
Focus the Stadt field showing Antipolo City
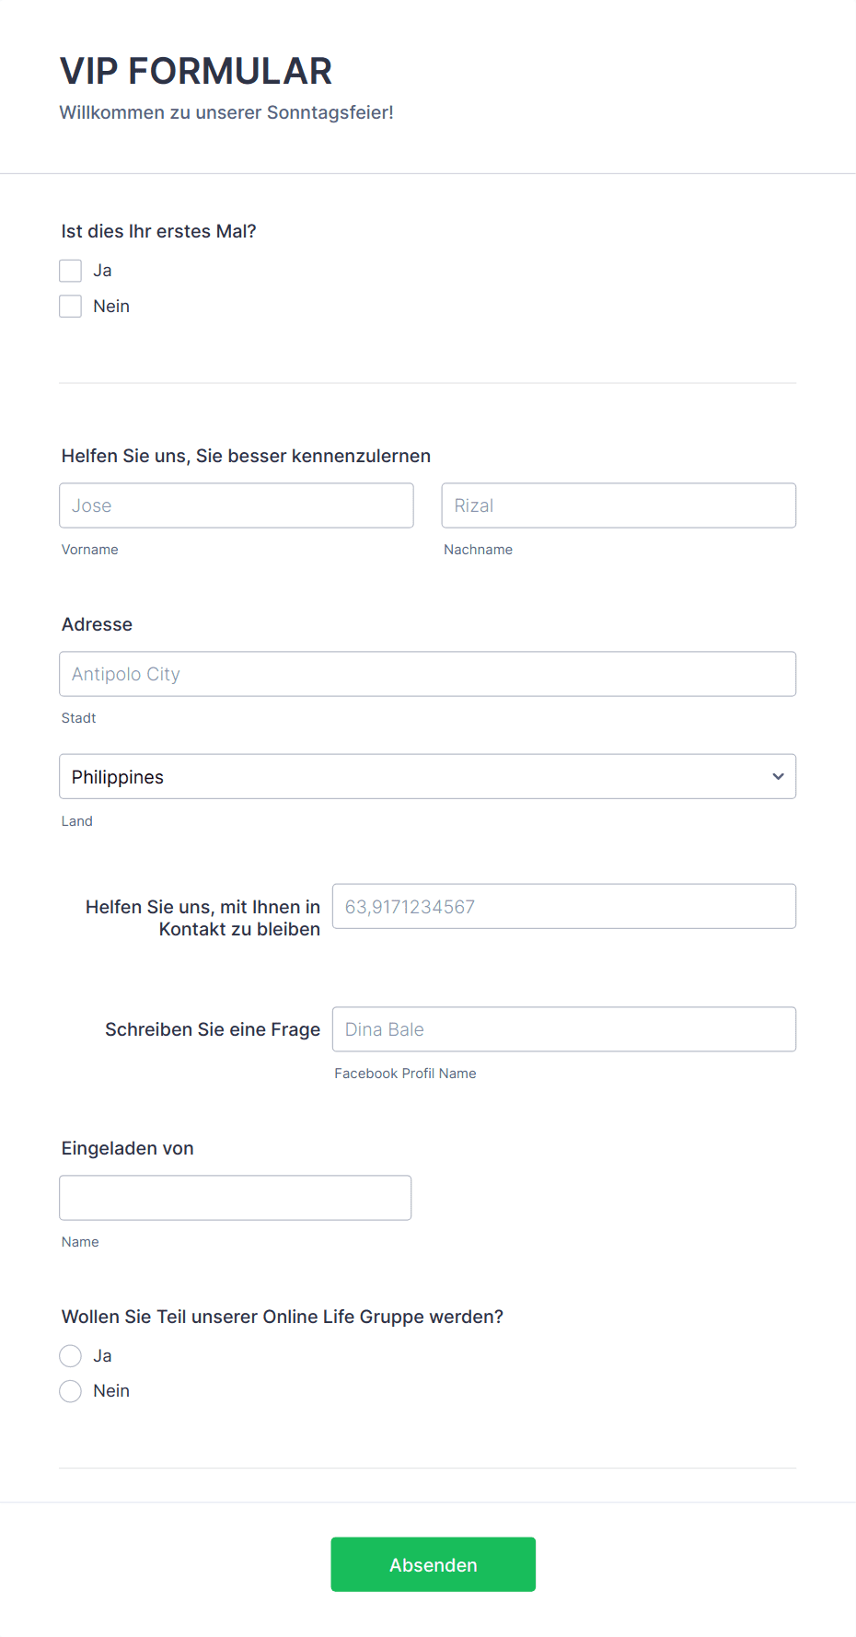click(428, 673)
